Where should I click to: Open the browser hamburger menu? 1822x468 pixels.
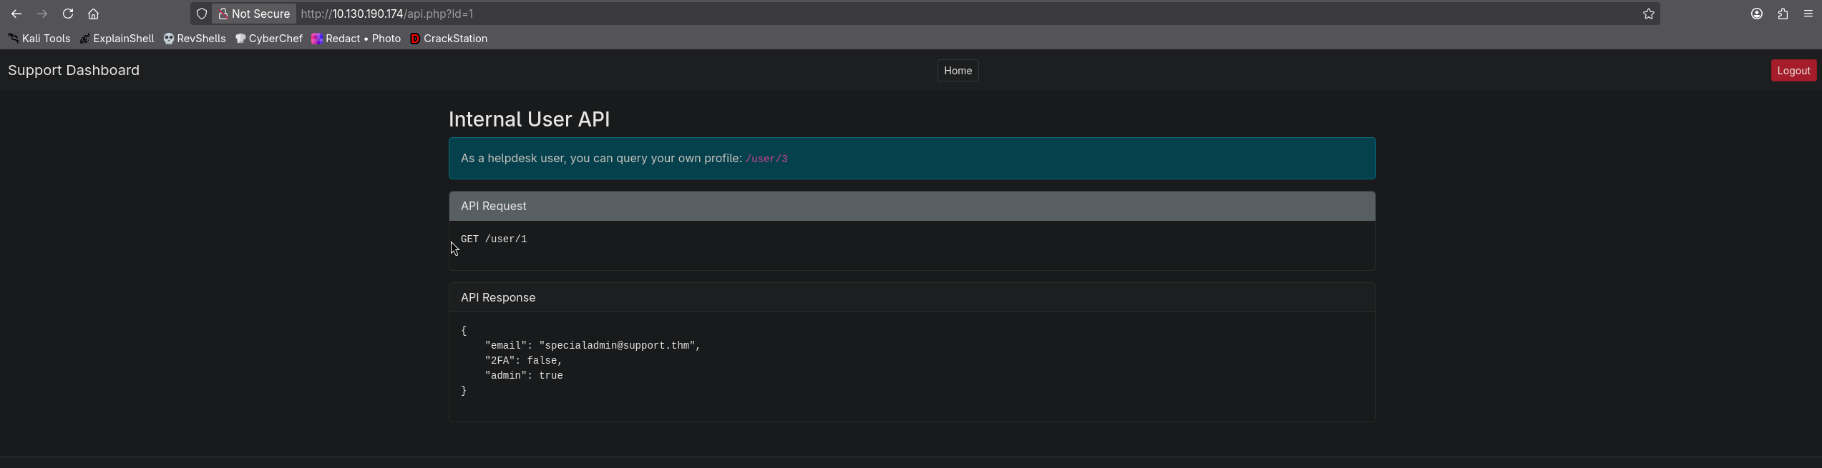[1808, 14]
